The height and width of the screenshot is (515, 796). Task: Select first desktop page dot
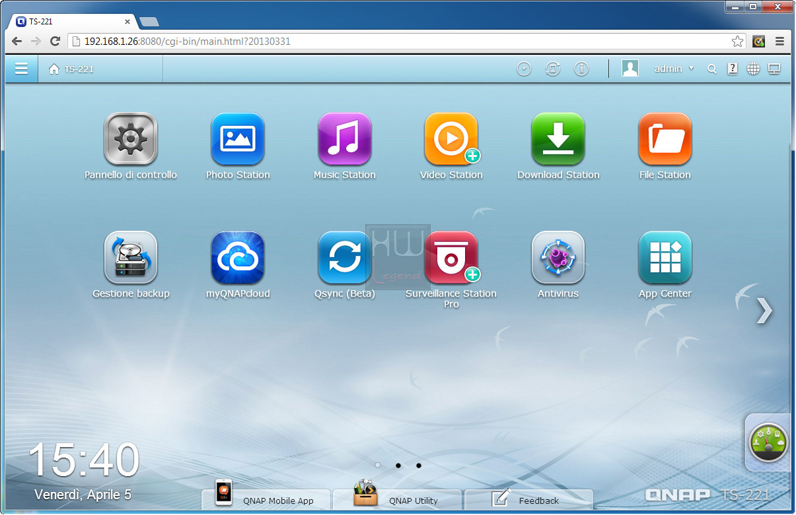378,465
